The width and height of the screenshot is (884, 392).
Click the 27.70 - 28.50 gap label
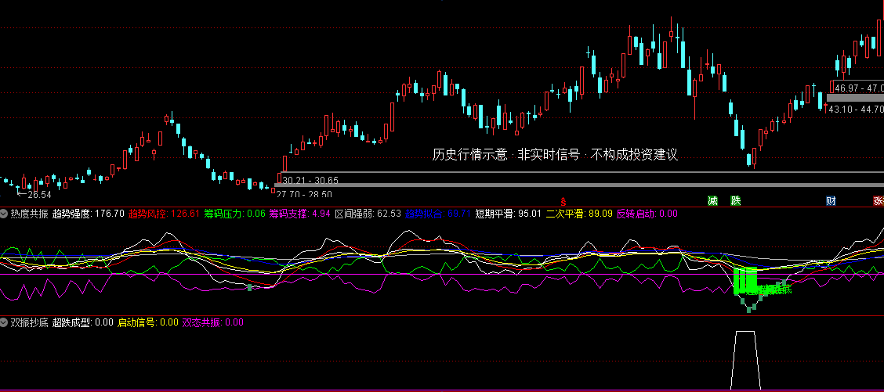[304, 194]
